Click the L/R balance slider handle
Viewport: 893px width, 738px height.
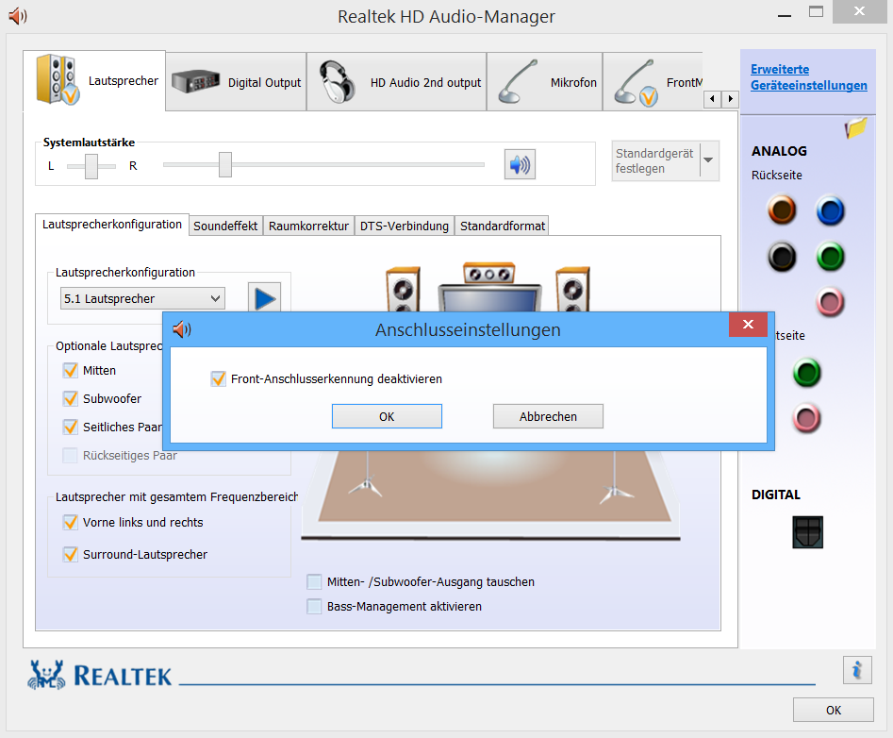pos(91,166)
